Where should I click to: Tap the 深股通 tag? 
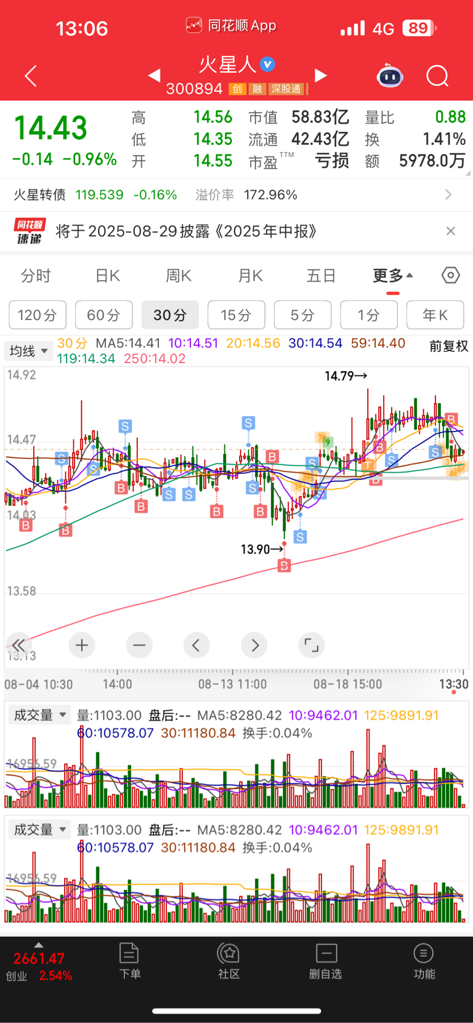tap(287, 89)
